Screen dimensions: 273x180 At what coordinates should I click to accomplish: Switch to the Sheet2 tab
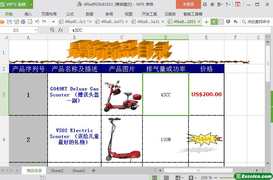click(x=57, y=171)
